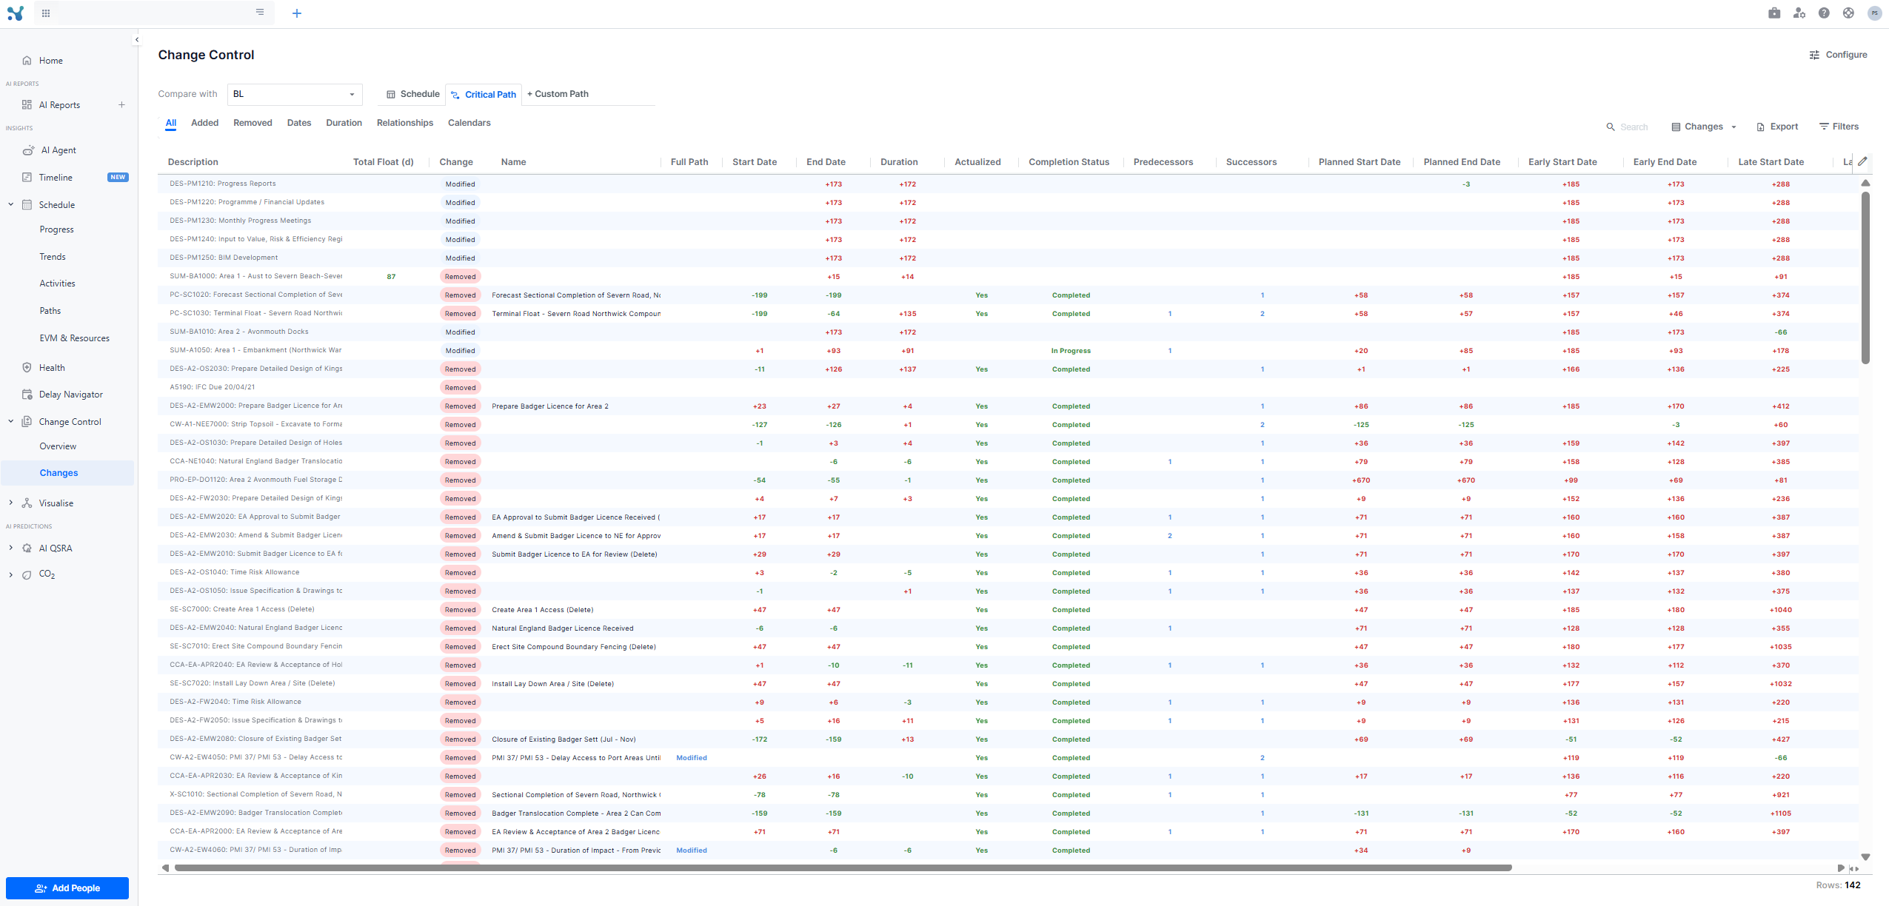The width and height of the screenshot is (1889, 906).
Task: Click vertical scrollbar down arrow
Action: (x=1865, y=857)
